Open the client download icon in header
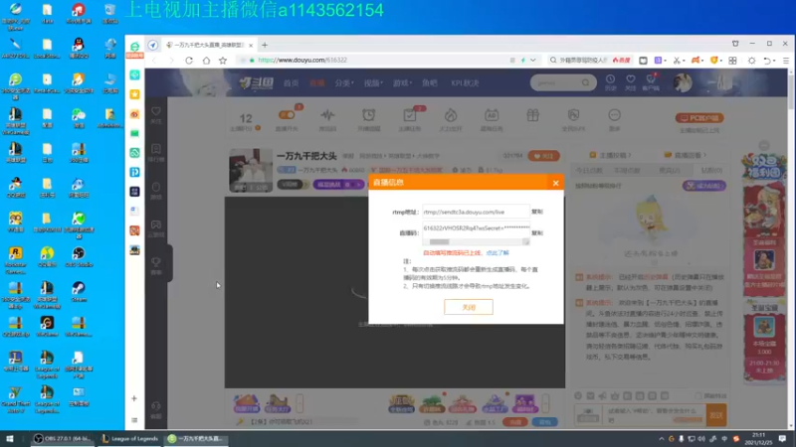The width and height of the screenshot is (796, 447). tap(651, 79)
